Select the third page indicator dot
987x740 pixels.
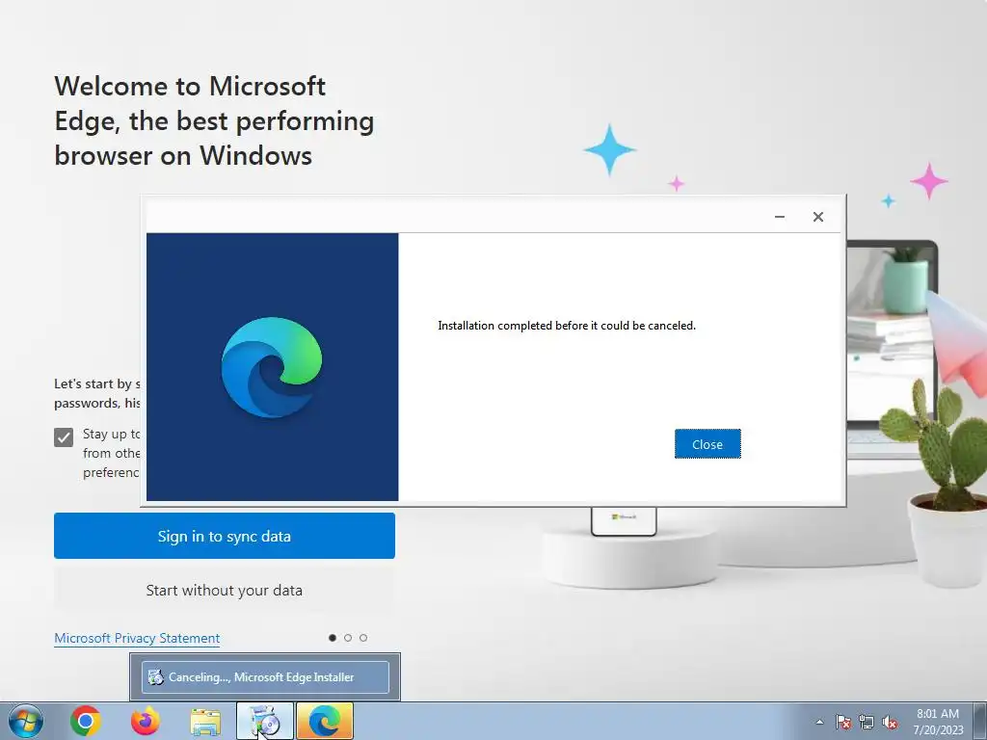(x=363, y=638)
